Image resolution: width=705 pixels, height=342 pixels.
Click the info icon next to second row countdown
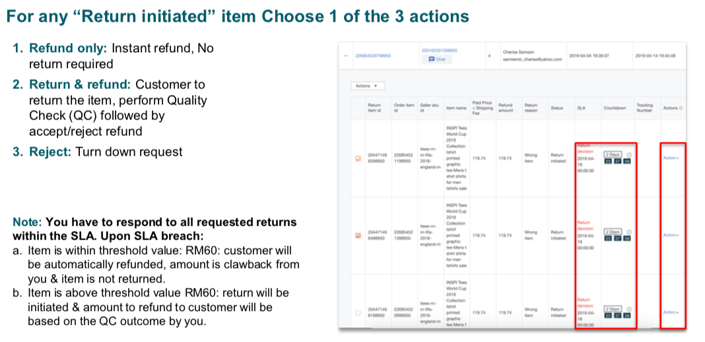pyautogui.click(x=628, y=232)
